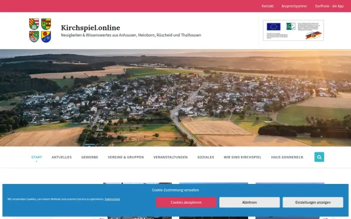Open the Kontakt link in top bar

267,6
